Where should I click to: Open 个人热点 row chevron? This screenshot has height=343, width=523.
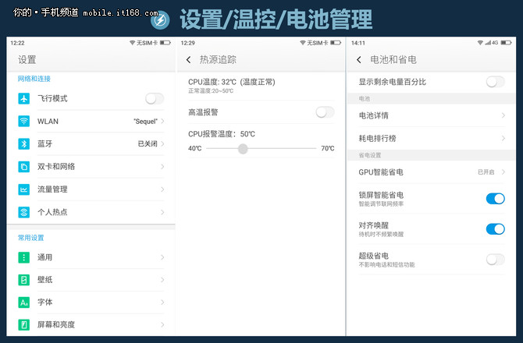click(x=162, y=212)
